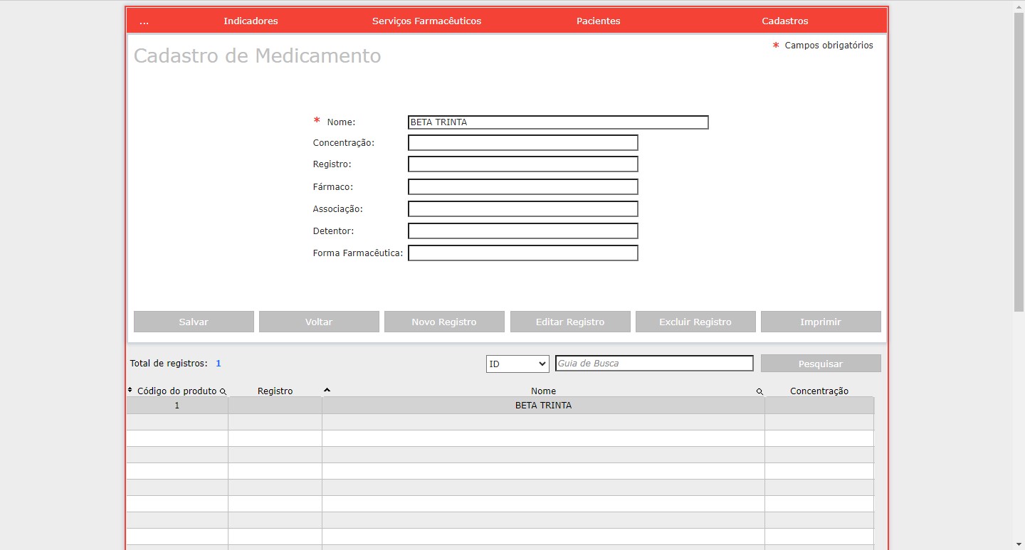The image size is (1025, 550).
Task: Click the Pesquisar button
Action: [821, 364]
